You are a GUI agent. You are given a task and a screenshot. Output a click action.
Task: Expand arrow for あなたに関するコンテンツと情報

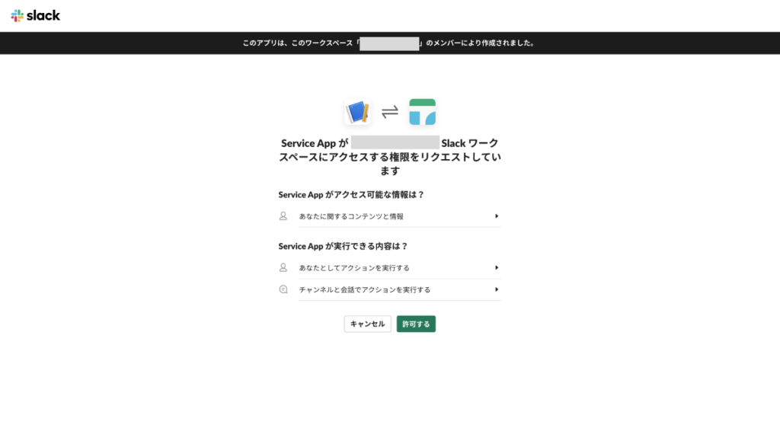[x=497, y=216]
